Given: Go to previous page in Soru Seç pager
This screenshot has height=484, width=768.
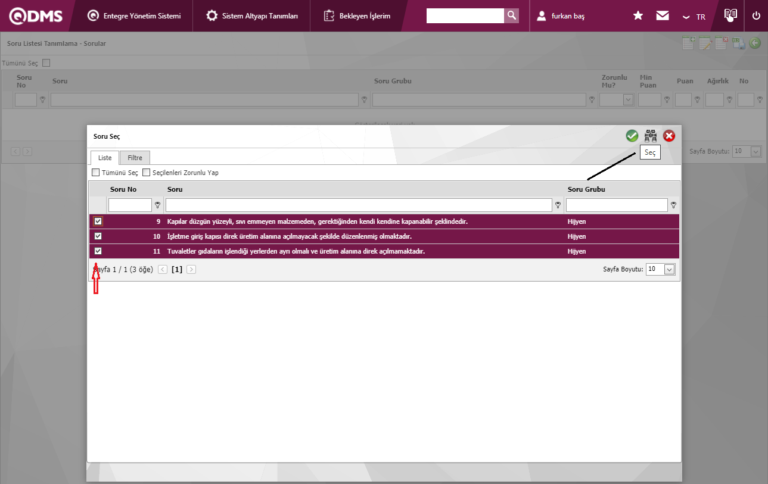Looking at the screenshot, I should (x=163, y=270).
